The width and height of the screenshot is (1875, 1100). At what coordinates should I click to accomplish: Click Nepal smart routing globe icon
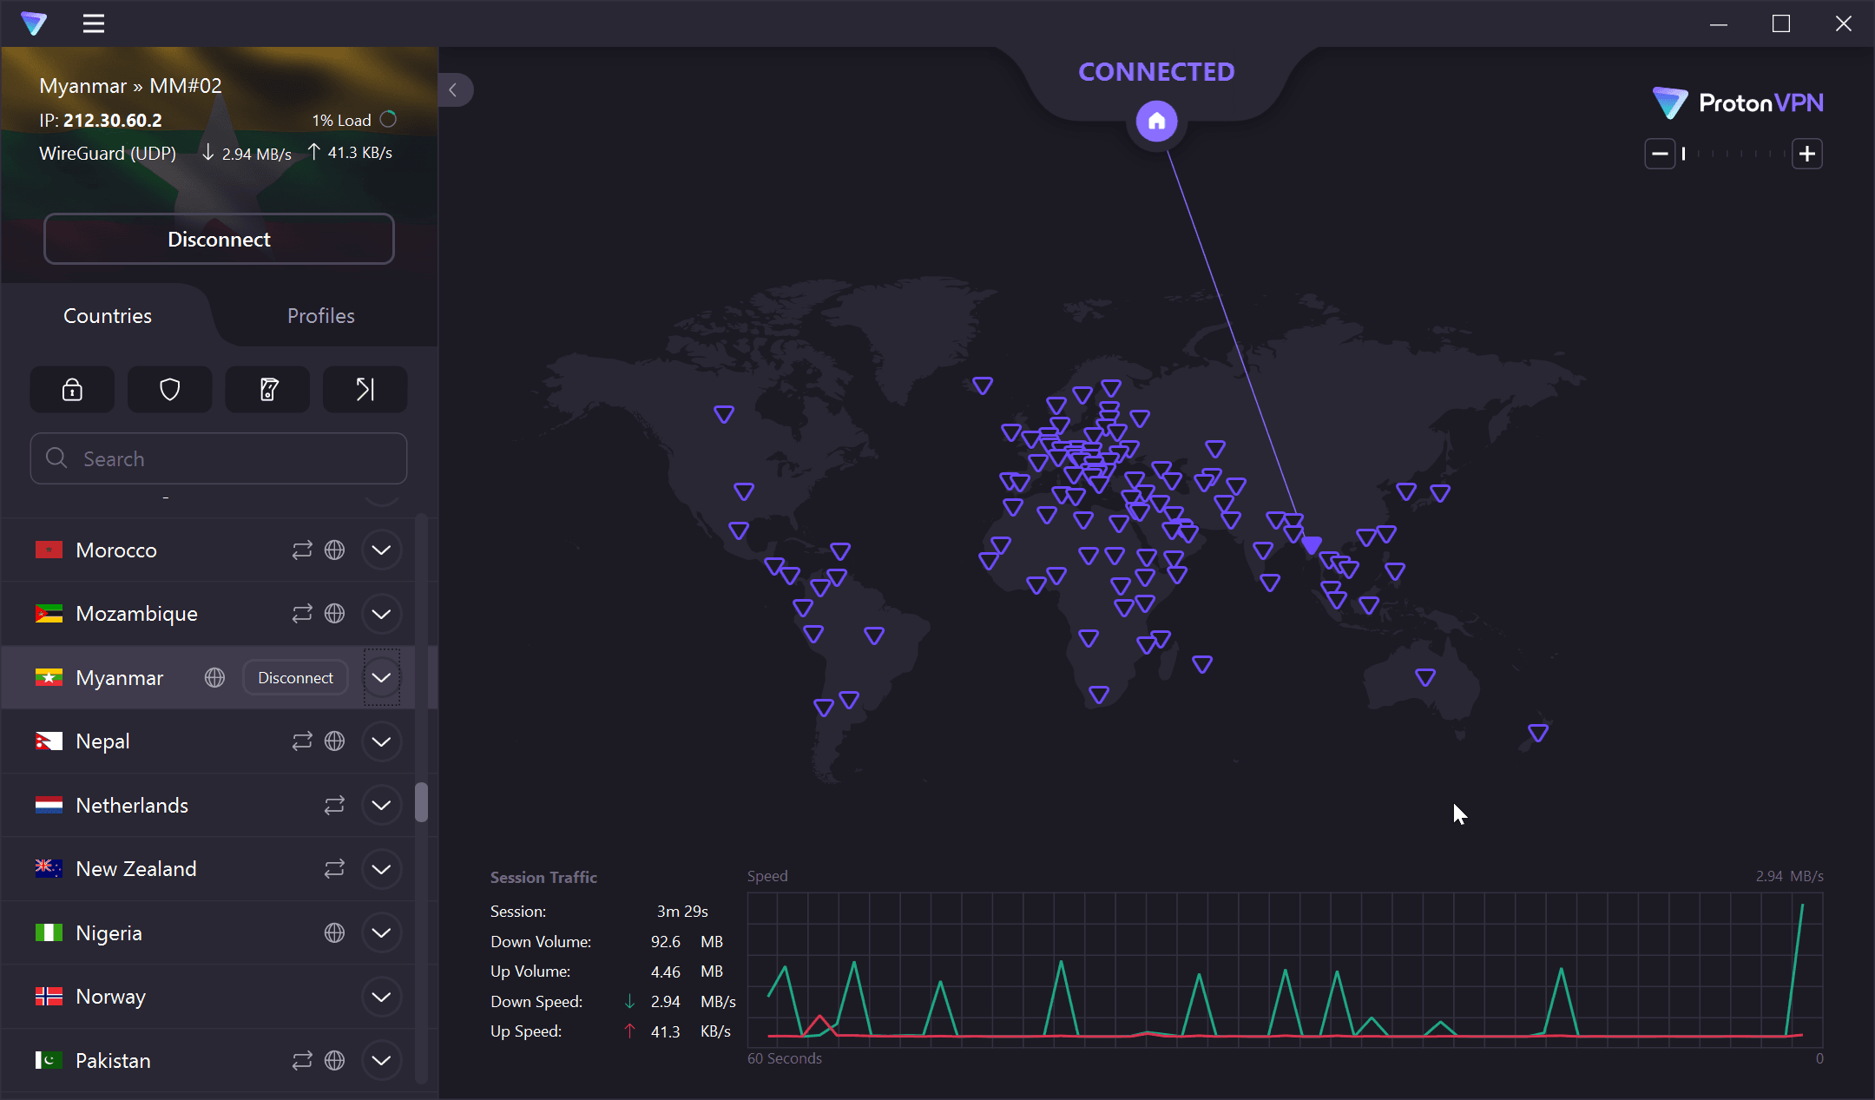click(x=334, y=741)
